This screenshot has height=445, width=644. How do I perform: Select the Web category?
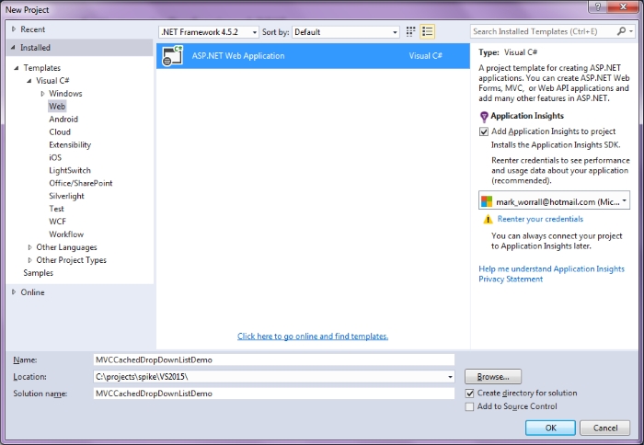[x=57, y=107]
